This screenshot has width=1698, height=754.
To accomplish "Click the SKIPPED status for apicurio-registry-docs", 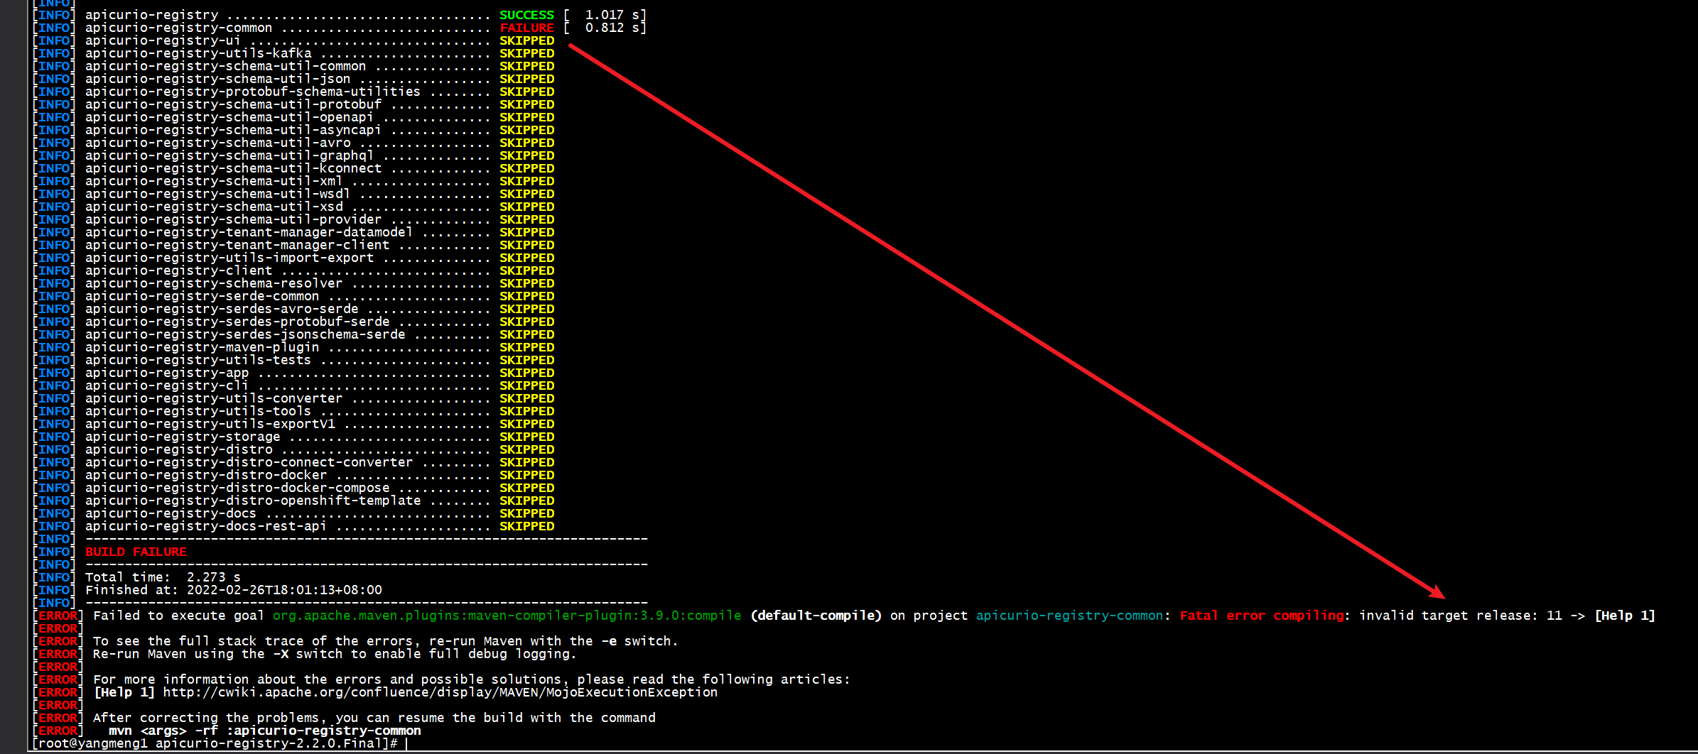I will pyautogui.click(x=526, y=513).
